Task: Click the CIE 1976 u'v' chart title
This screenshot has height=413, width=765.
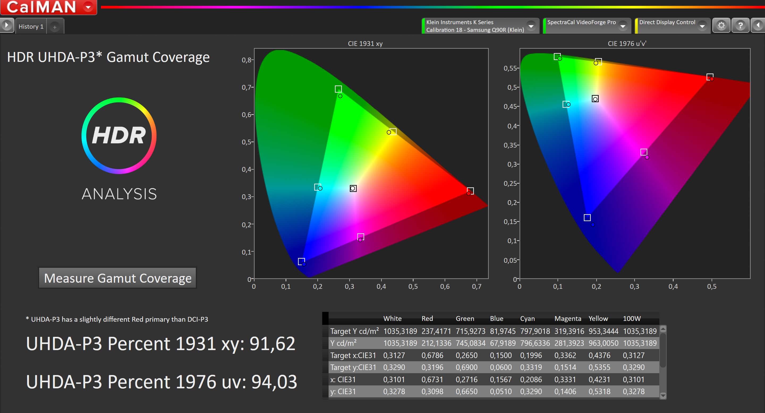Action: 627,44
